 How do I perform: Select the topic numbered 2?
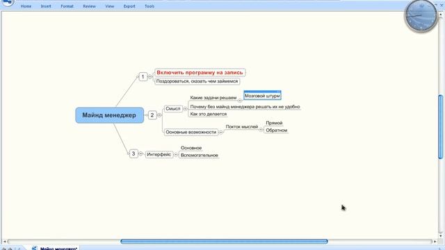click(x=152, y=115)
